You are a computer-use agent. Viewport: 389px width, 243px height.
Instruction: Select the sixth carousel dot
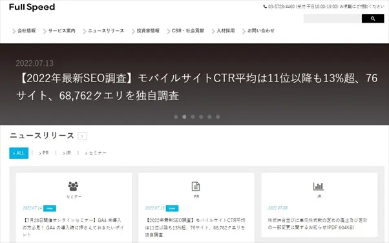click(x=218, y=117)
